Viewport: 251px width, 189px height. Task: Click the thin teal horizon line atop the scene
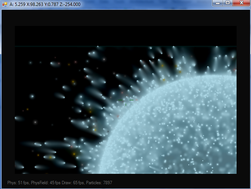126,46
